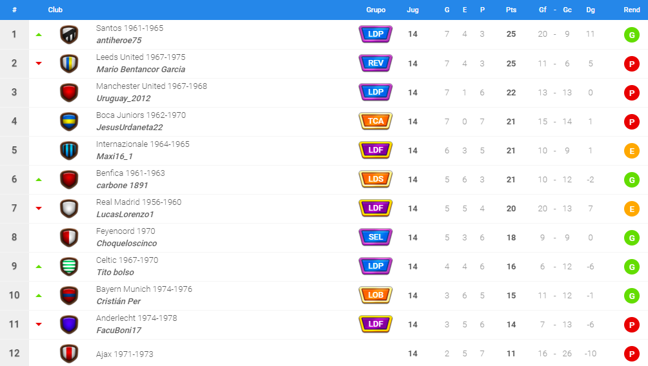Screen dimensions: 648x366
Task: Click the Anderlecht purple shield icon
Action: [x=69, y=325]
